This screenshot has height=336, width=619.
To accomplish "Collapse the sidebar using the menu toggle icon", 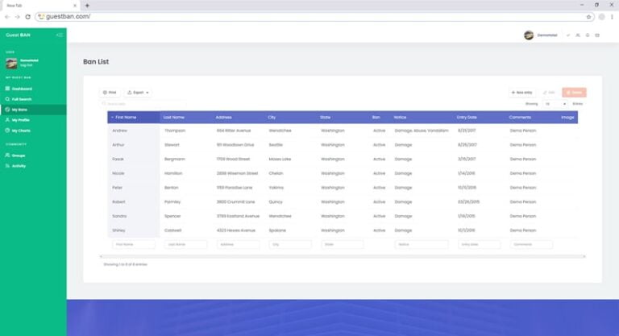I will tap(59, 35).
